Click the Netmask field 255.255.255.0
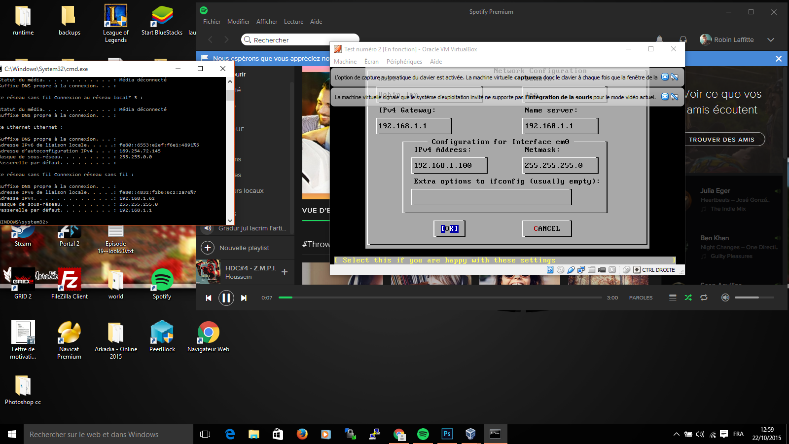 560,165
